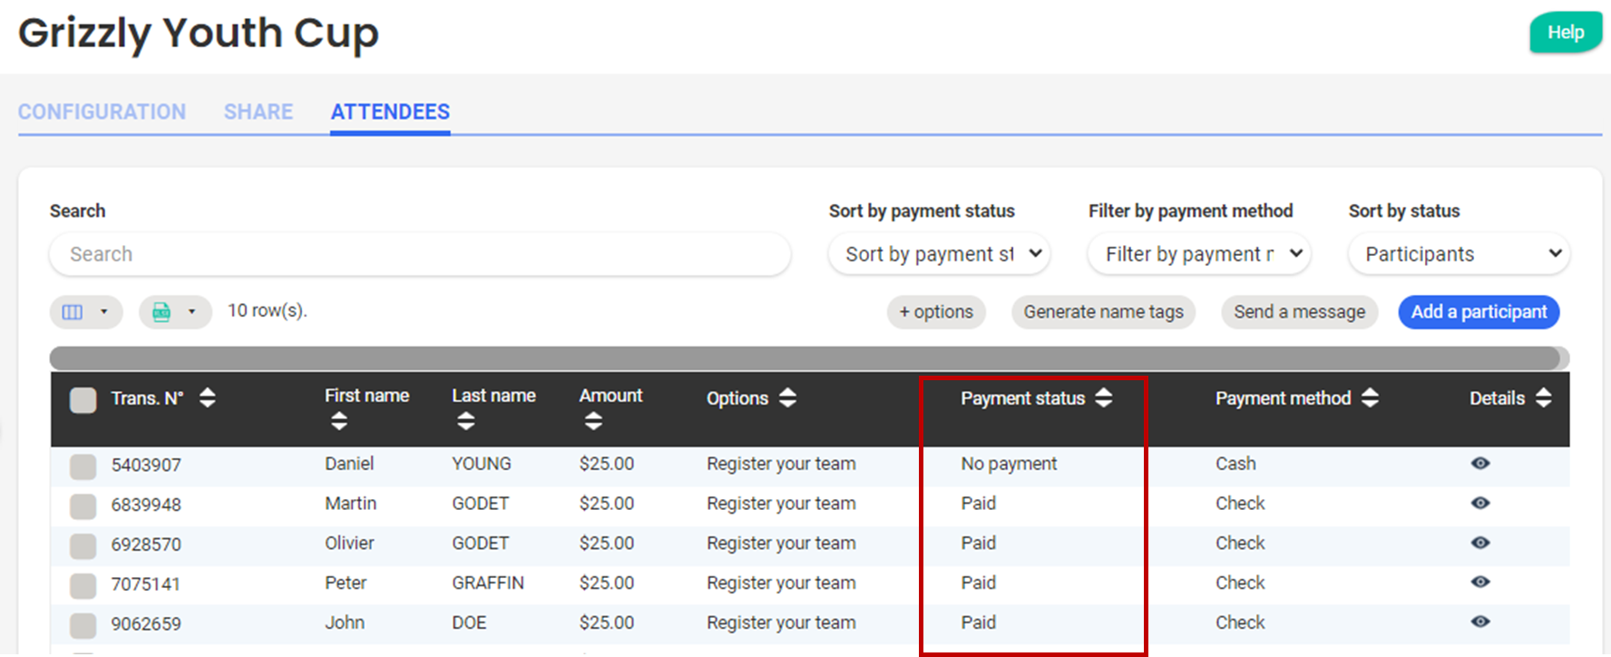Tick the select-all checkbox in header
The height and width of the screenshot is (657, 1611).
(x=83, y=400)
